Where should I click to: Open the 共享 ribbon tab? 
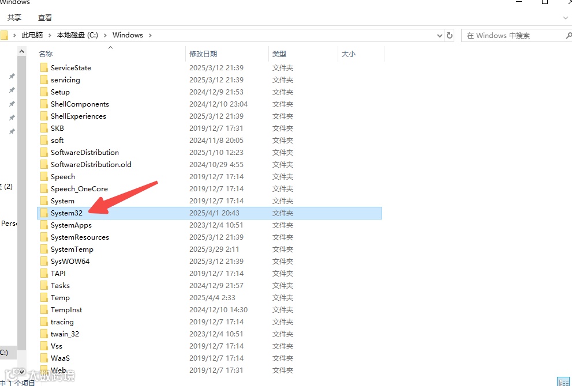pyautogui.click(x=14, y=17)
